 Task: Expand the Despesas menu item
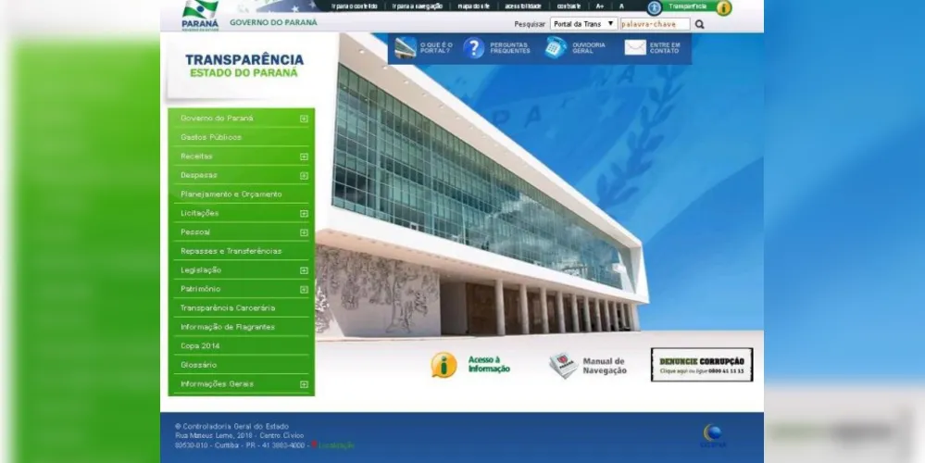[x=304, y=176]
